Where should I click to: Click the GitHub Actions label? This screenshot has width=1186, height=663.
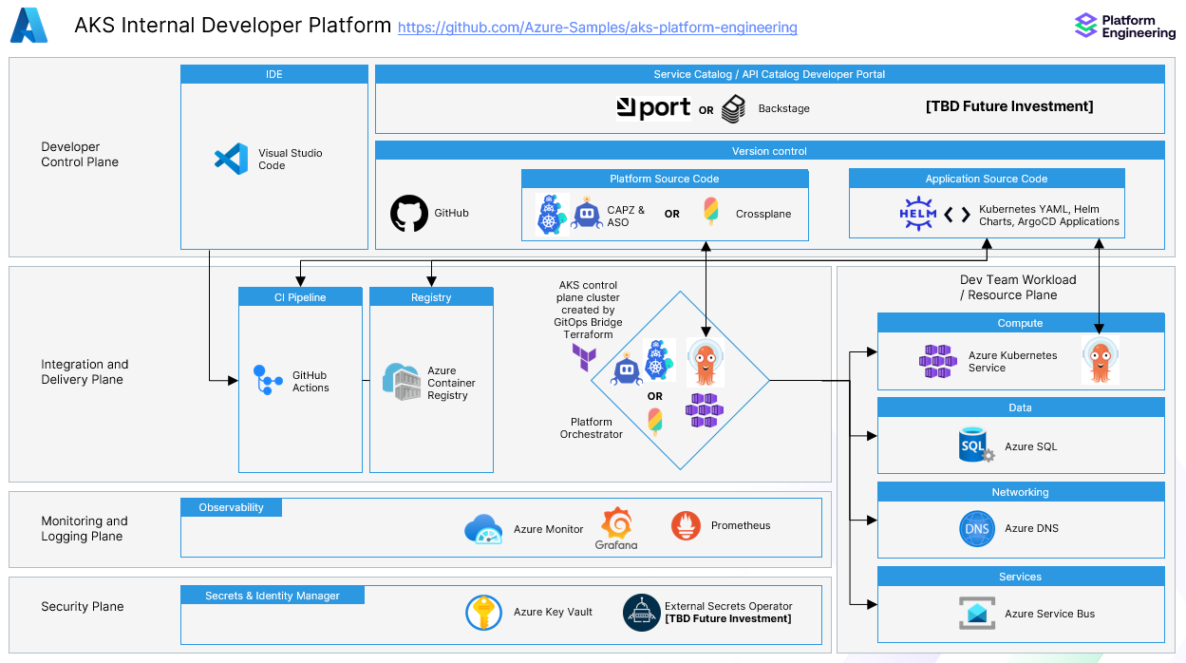point(311,381)
